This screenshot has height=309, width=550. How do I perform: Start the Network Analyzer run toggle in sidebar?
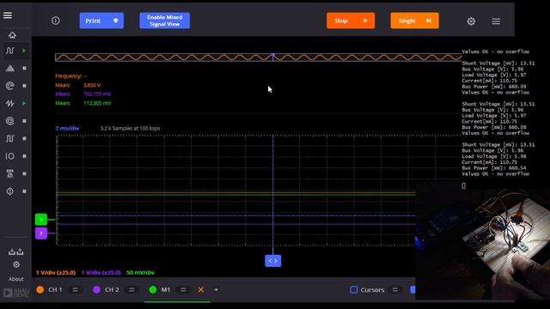[x=24, y=86]
